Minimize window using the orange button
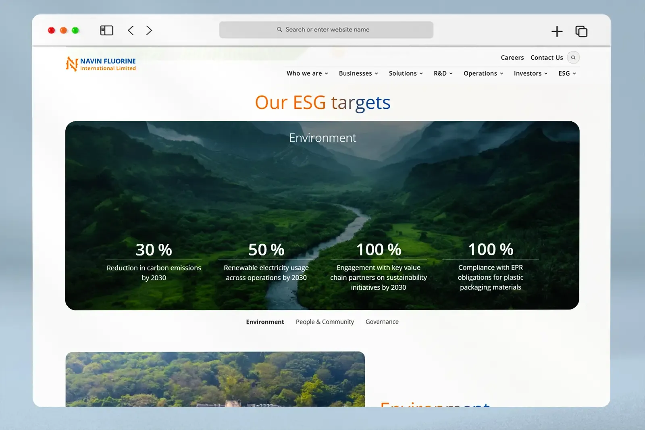Viewport: 645px width, 430px height. point(63,30)
